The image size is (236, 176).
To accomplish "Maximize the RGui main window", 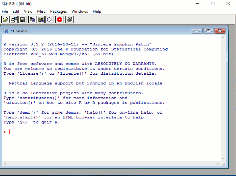I will click(x=212, y=4).
